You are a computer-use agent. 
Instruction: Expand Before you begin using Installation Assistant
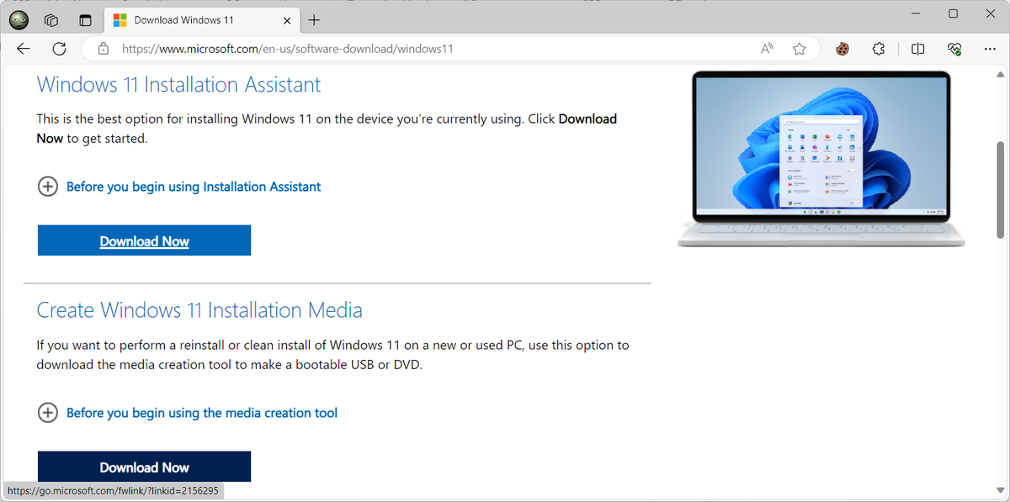tap(179, 187)
